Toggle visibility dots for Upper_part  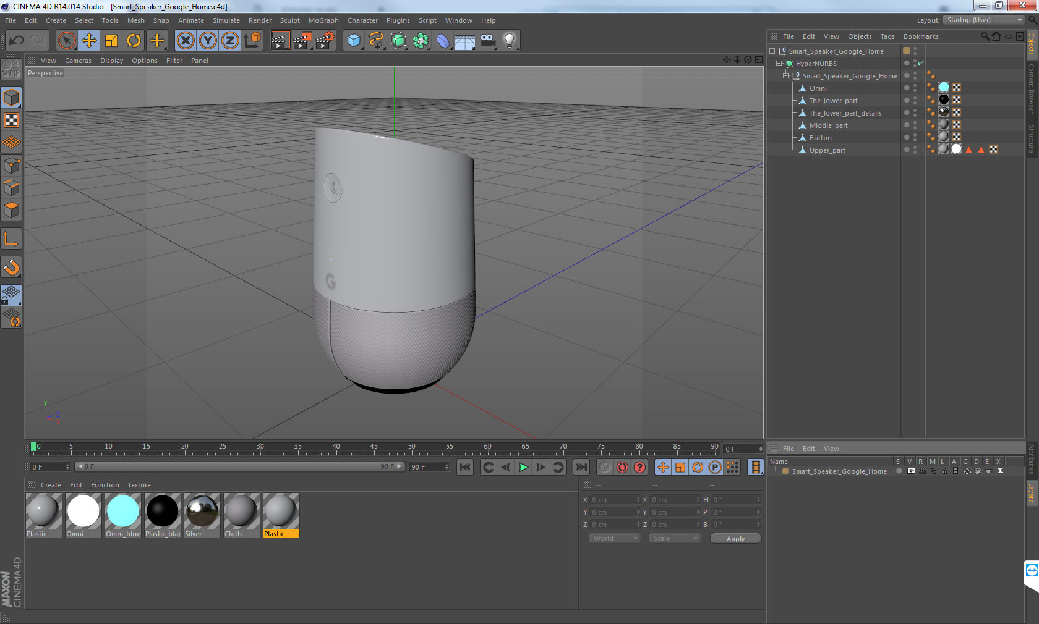[x=915, y=150]
